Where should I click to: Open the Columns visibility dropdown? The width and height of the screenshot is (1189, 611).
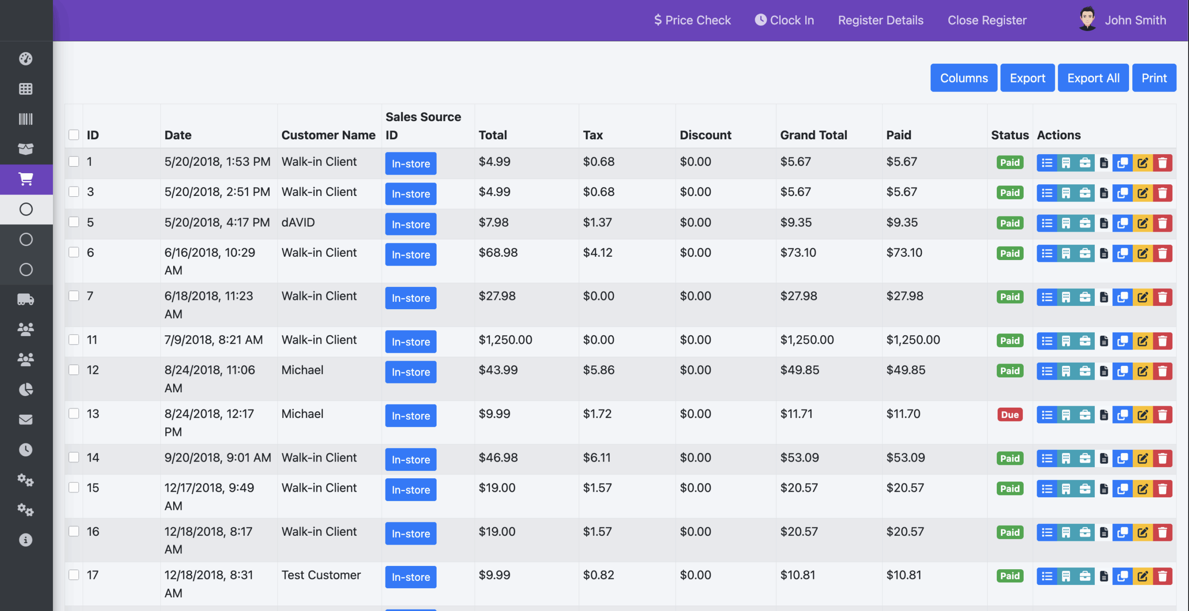point(963,78)
